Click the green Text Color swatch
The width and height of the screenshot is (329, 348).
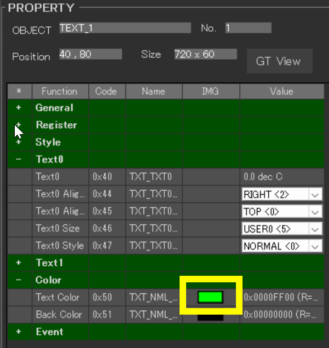point(210,297)
